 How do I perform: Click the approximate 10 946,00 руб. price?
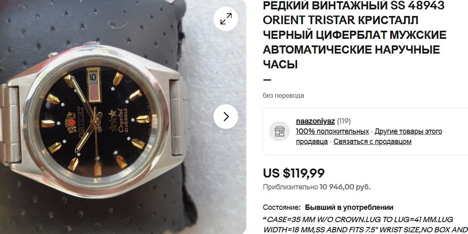[345, 187]
